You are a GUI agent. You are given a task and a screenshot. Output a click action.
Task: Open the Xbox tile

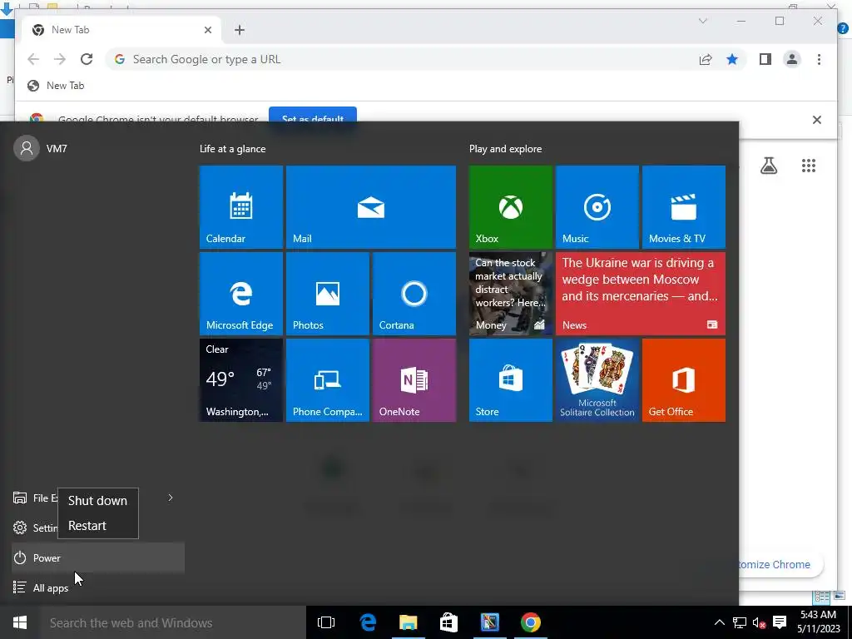point(510,207)
